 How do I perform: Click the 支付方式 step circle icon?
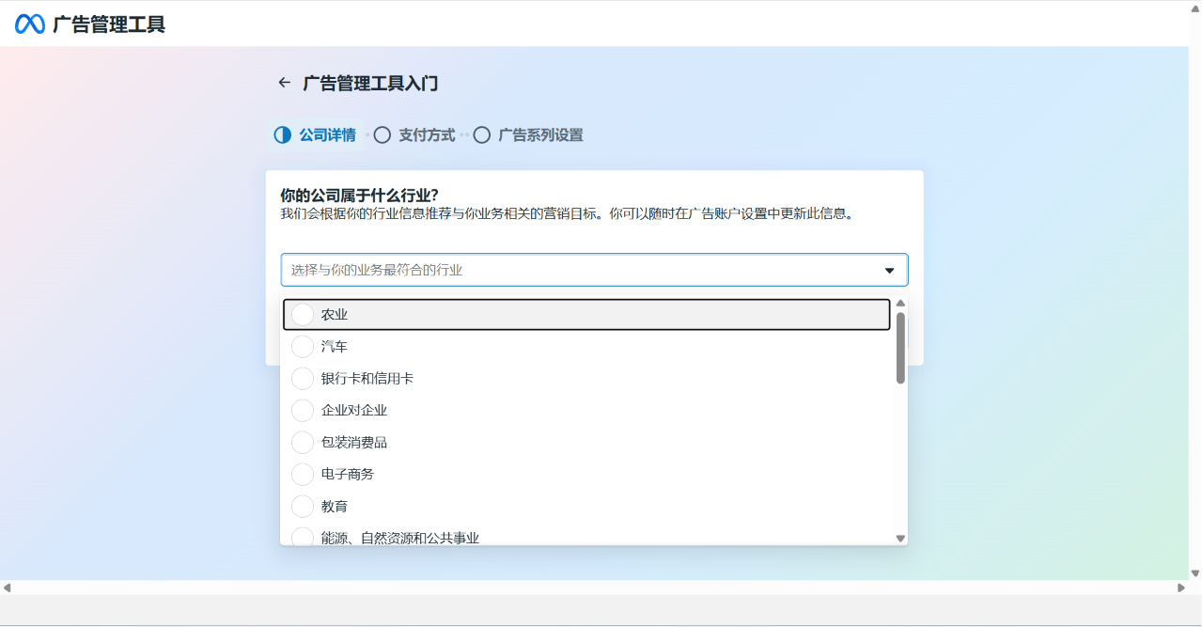(x=382, y=135)
